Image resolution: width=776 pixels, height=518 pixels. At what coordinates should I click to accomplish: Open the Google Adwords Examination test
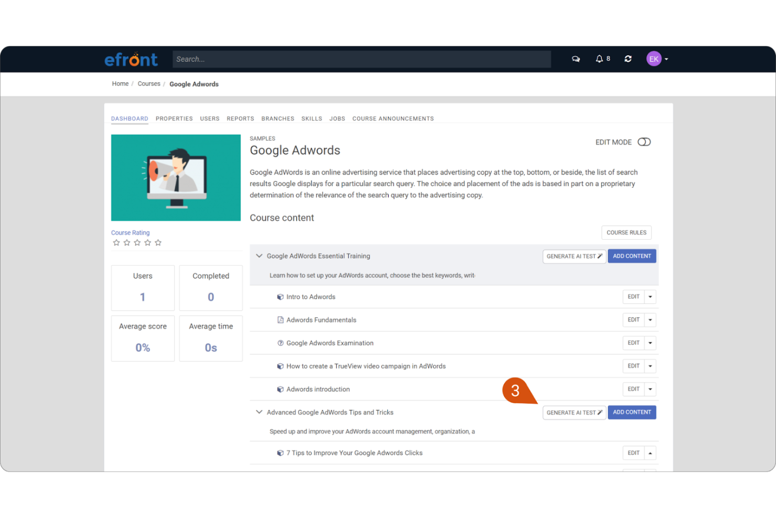330,343
